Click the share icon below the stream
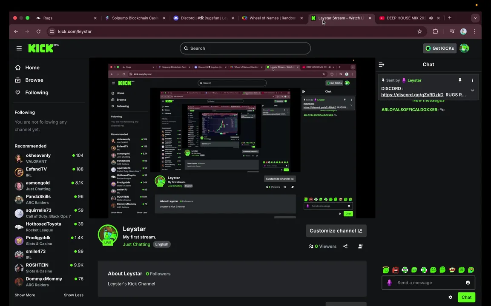The image size is (491, 306). 345,246
